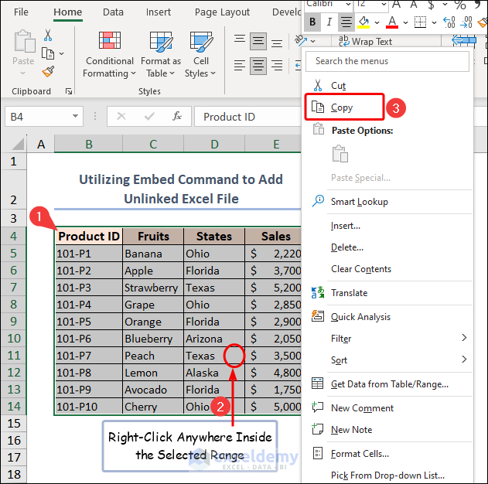Open the Name Box dropdown arrow
This screenshot has width=488, height=484.
coord(75,116)
